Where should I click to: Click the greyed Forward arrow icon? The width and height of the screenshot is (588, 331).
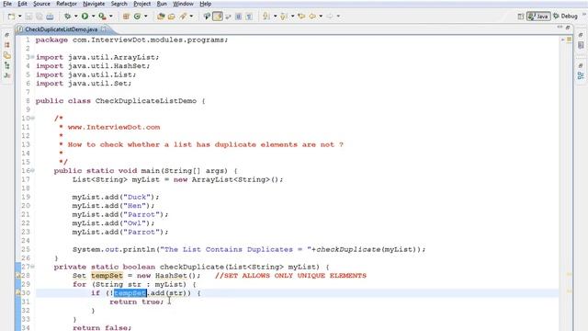[x=330, y=17]
